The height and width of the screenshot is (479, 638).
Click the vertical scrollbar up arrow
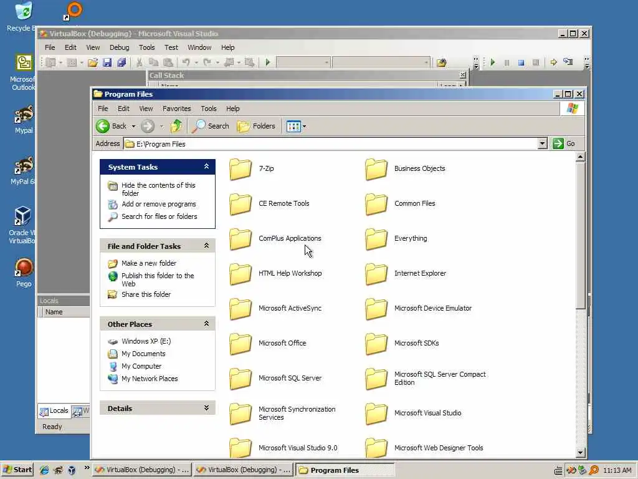581,157
